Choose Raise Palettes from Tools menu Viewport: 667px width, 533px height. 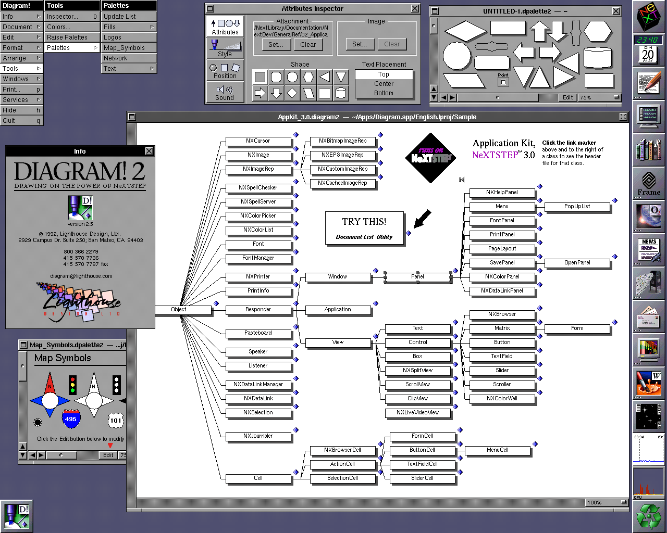coord(72,37)
